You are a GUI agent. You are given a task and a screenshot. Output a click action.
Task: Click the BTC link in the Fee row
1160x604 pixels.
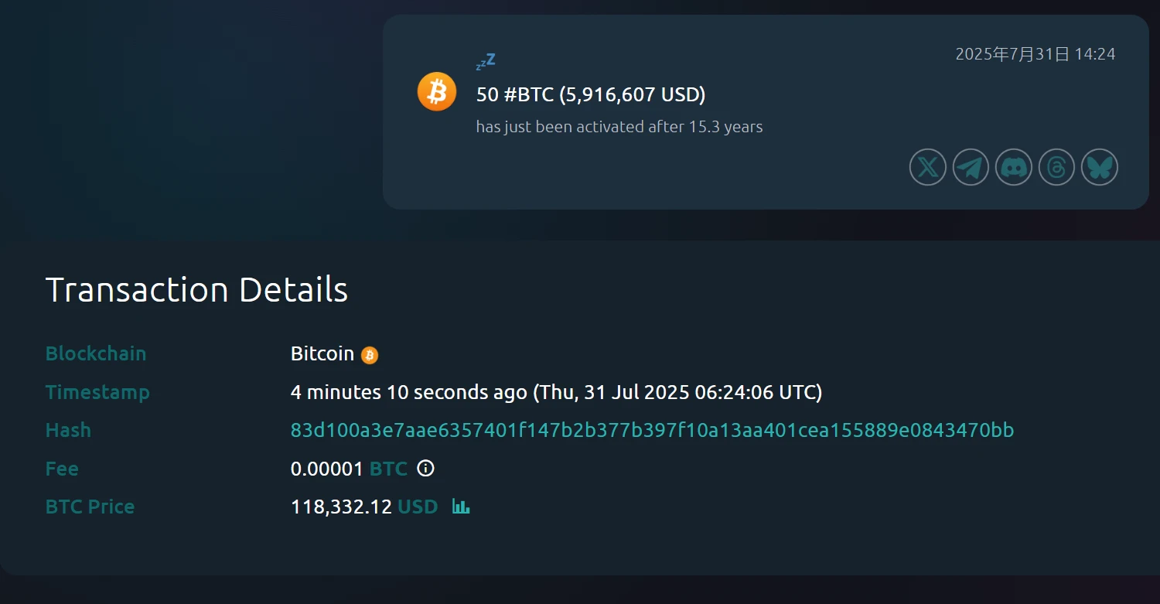(387, 469)
